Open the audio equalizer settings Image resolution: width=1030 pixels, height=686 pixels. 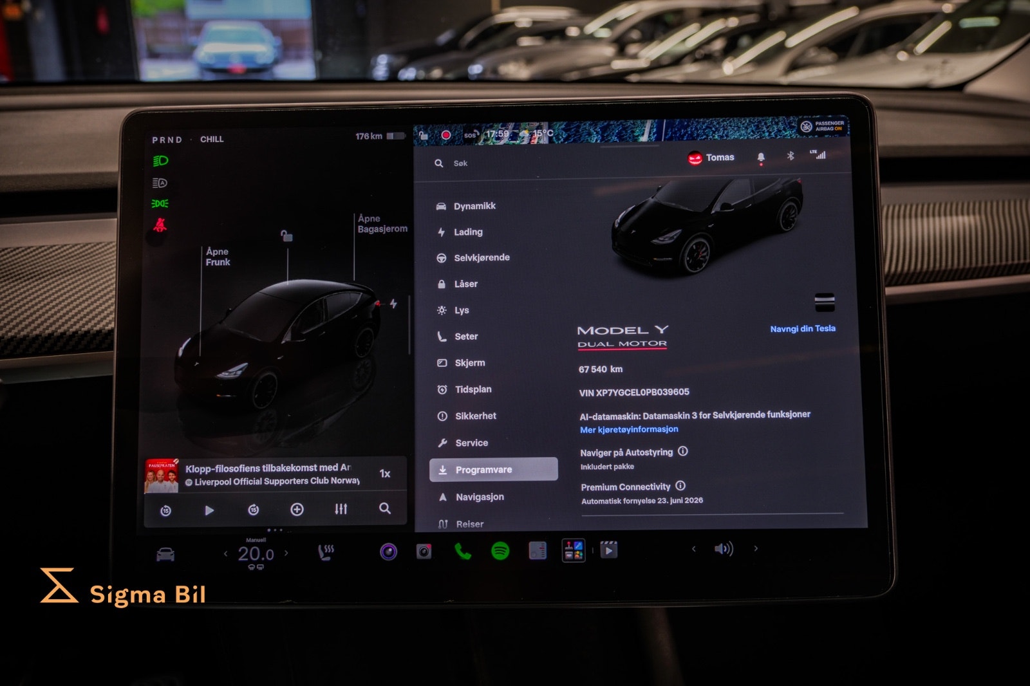(341, 509)
